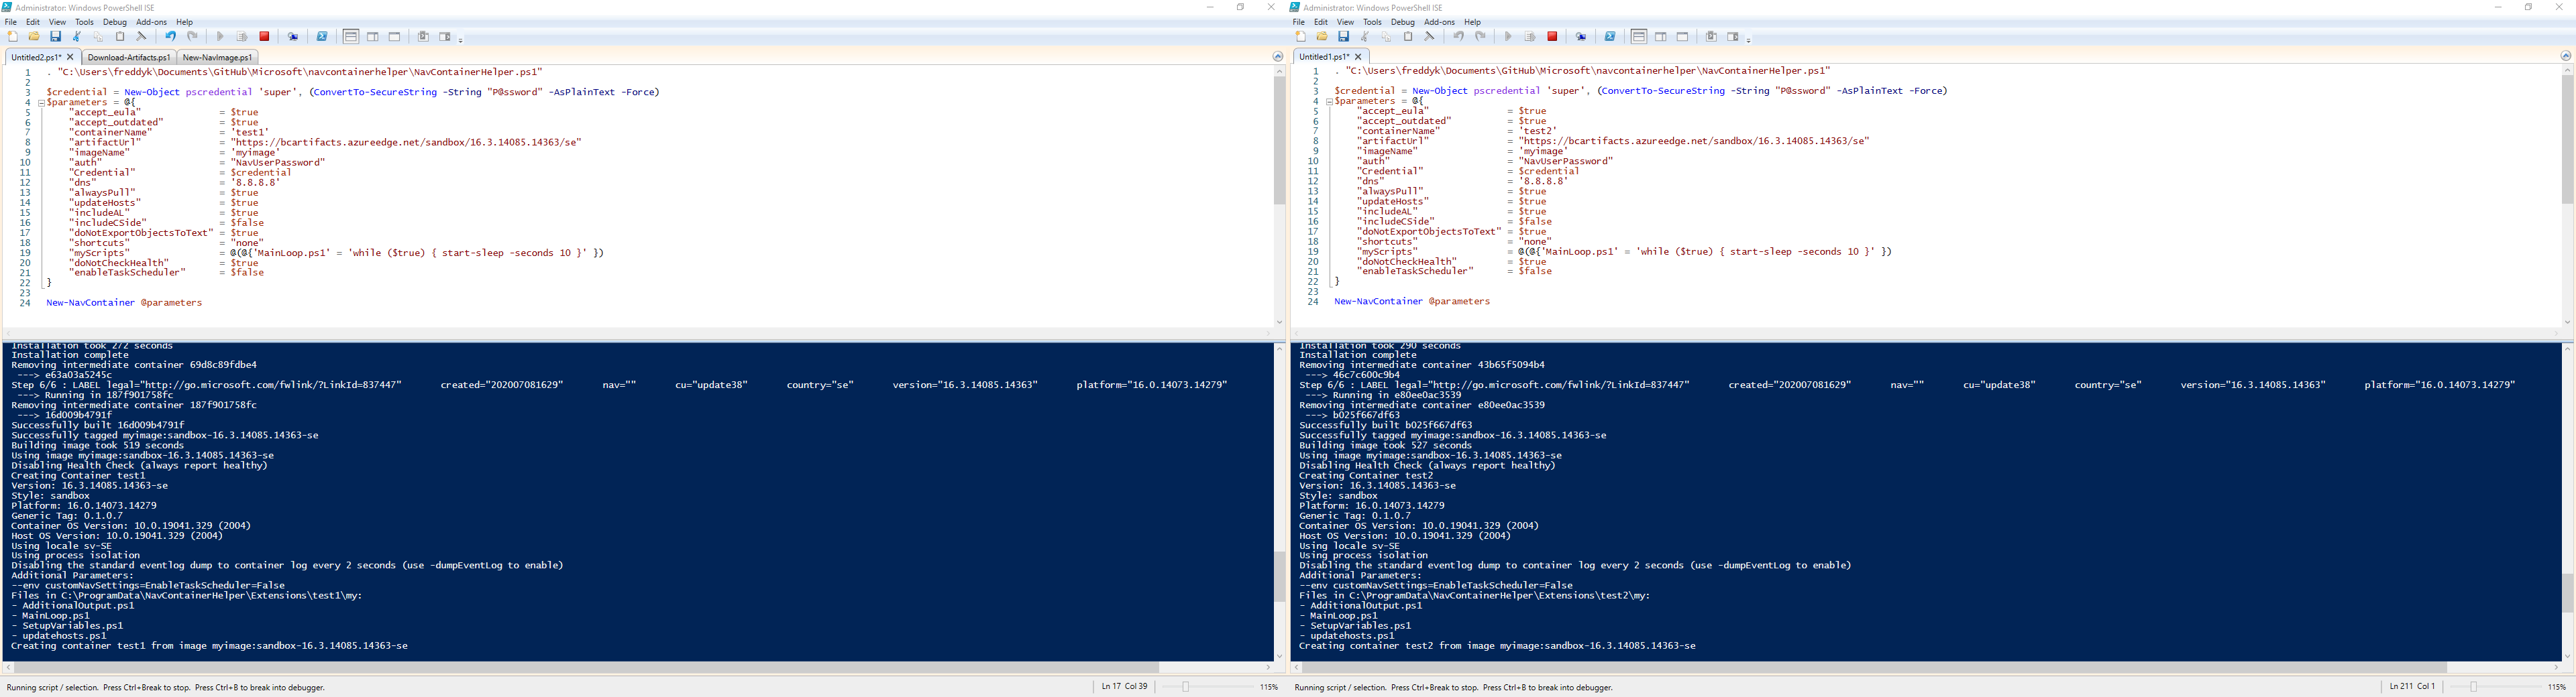This screenshot has height=697, width=2576.
Task: Click the Run Selection toolbar icon
Action: (x=243, y=36)
